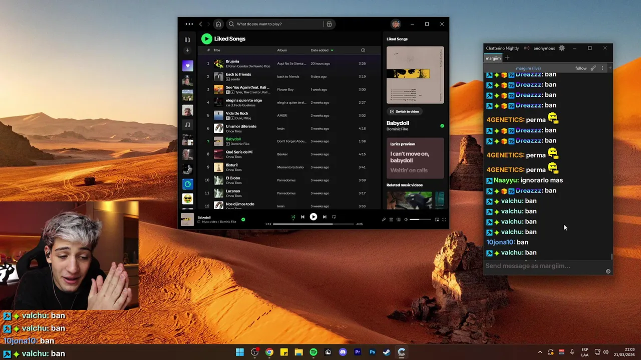Screen dimensions: 641x360
Task: Click username Naayyu in chat
Action: point(505,180)
